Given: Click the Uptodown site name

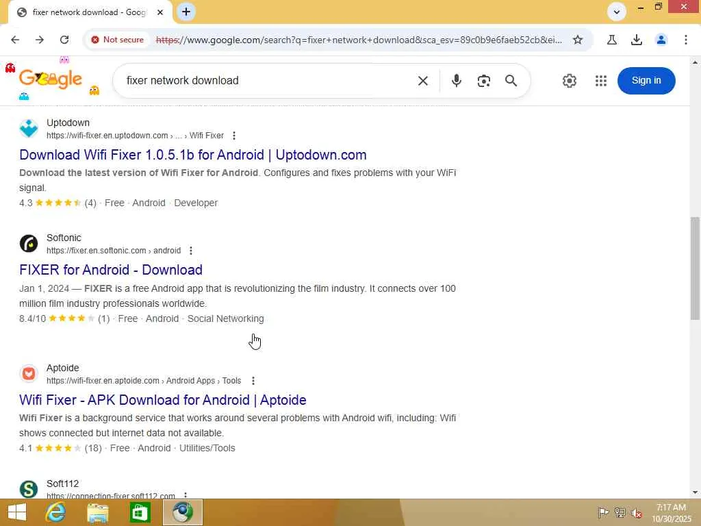Looking at the screenshot, I should 68,123.
